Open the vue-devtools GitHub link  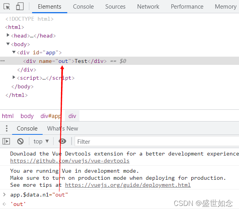coord(70,161)
